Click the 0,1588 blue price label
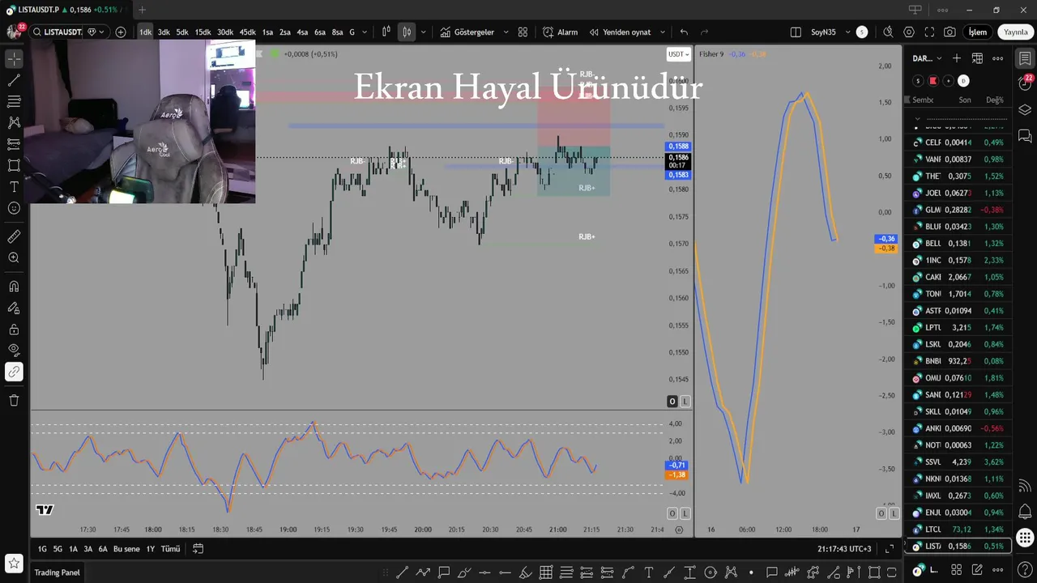Screen dimensions: 1037x583 pyautogui.click(x=678, y=147)
